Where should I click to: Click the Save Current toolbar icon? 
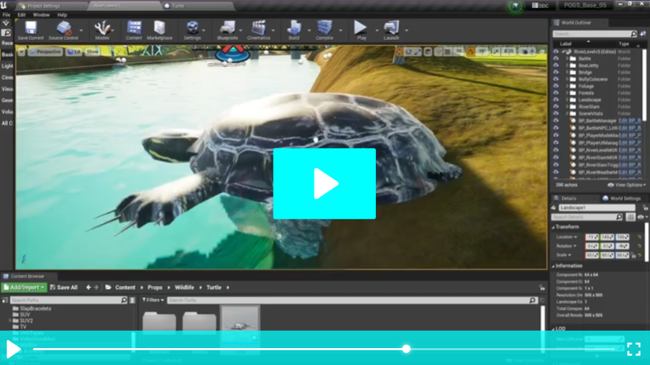coord(30,28)
